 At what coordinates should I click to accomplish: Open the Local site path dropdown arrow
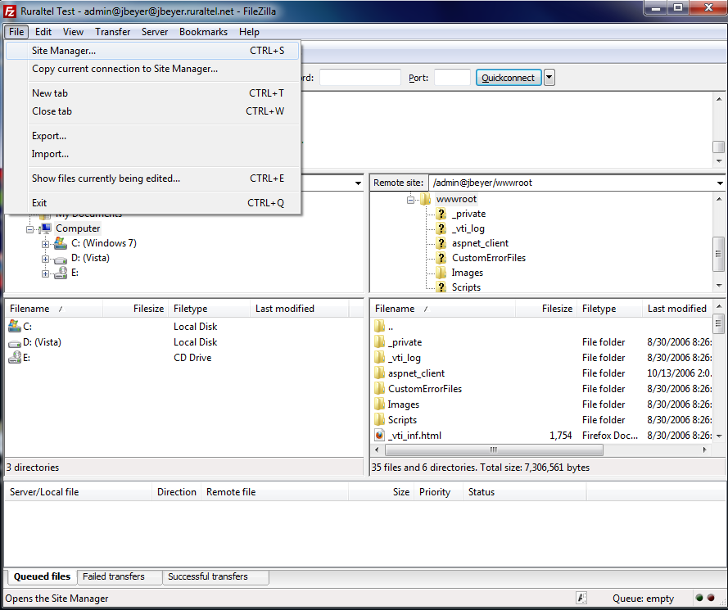358,183
